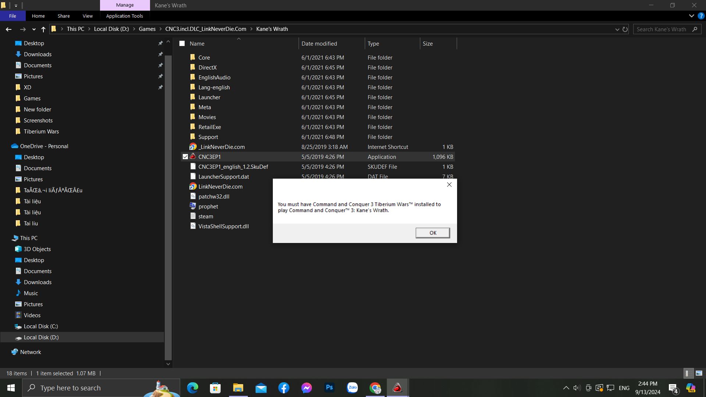Open the Application Tools ribbon tab
Screen dimensions: 706x397
click(x=125, y=15)
